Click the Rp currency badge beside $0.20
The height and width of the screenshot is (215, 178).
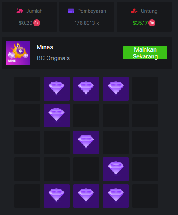tap(36, 23)
